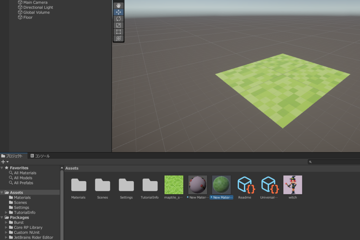Select the Move tool
This screenshot has height=240, width=360.
tap(118, 12)
